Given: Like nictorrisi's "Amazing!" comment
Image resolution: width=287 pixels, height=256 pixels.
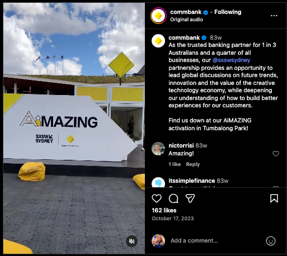Looking at the screenshot, I should click(x=276, y=154).
